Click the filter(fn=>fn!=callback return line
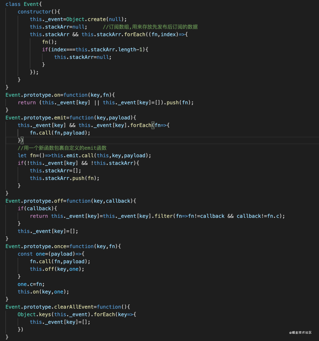This screenshot has width=319, height=341. click(157, 216)
